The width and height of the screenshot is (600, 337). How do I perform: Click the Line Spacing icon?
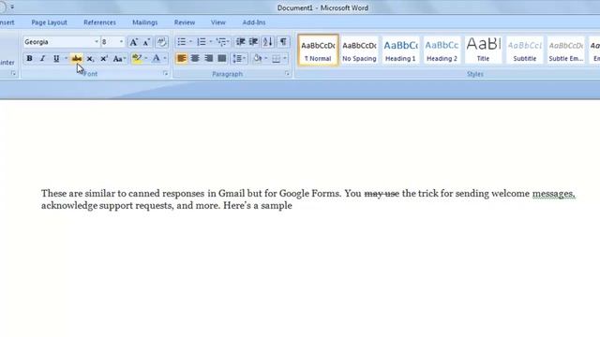pyautogui.click(x=239, y=58)
